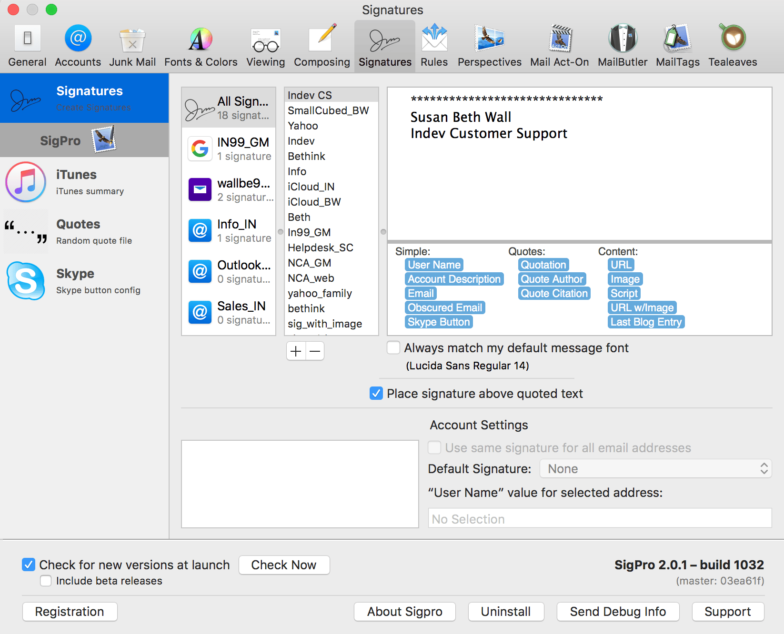Insert the User Name token
The width and height of the screenshot is (784, 634).
point(434,265)
